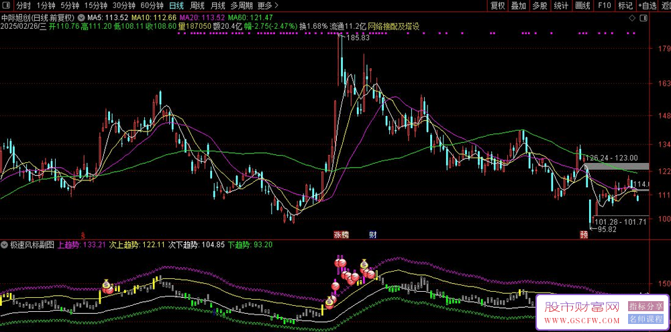Open the 画线 drawing tools

pos(582,5)
